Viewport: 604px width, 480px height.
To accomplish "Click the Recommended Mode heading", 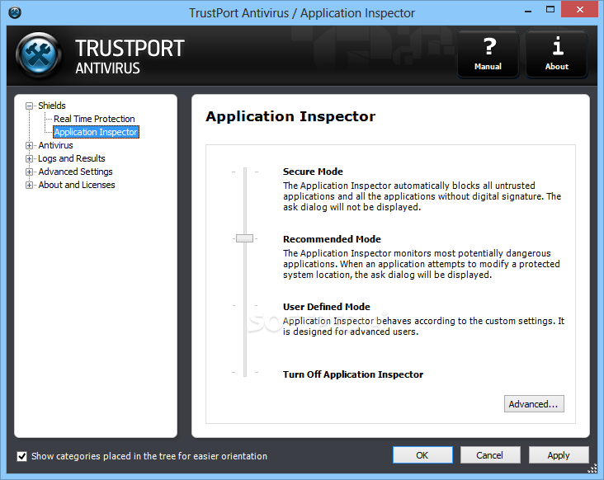I will coord(332,239).
